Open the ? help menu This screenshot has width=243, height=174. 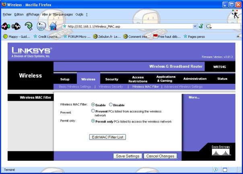point(86,14)
